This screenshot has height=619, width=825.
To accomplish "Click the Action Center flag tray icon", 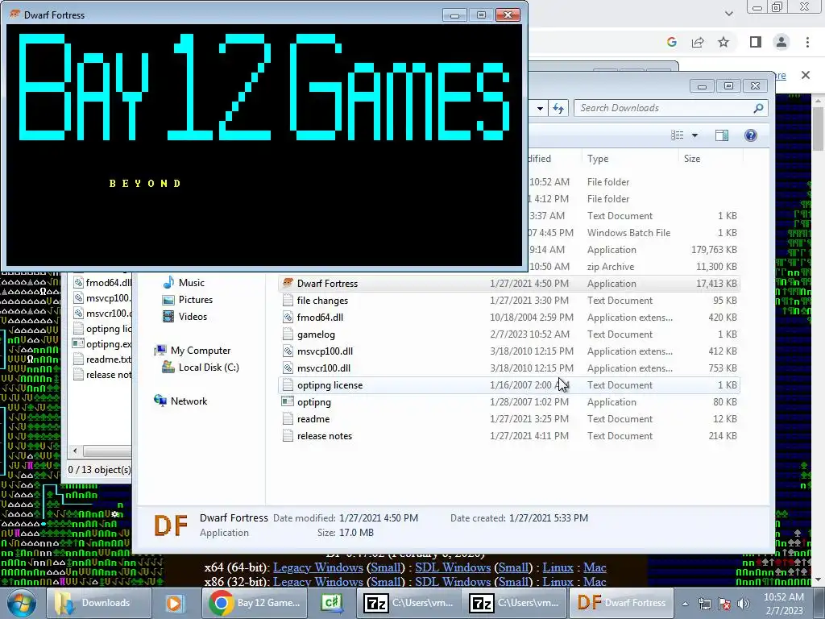I will (x=724, y=604).
